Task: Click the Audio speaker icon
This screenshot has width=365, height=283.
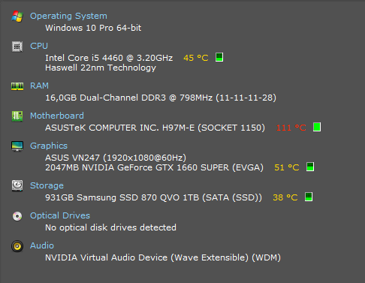Action: tap(17, 246)
